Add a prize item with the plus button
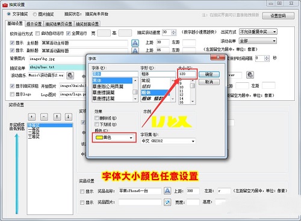 click(32, 117)
